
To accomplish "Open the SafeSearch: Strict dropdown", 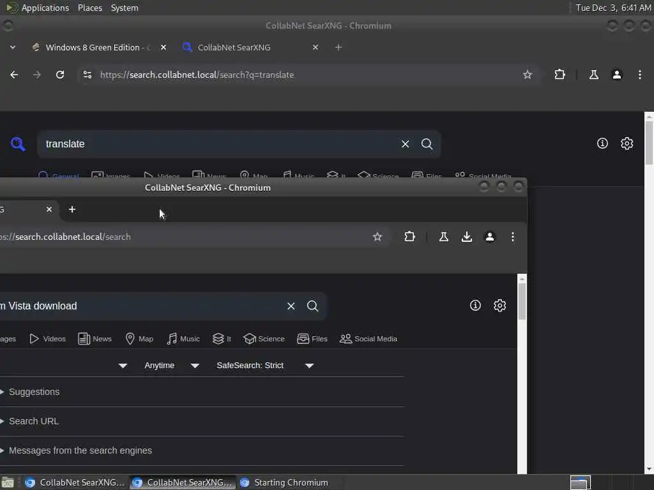I will pyautogui.click(x=264, y=366).
